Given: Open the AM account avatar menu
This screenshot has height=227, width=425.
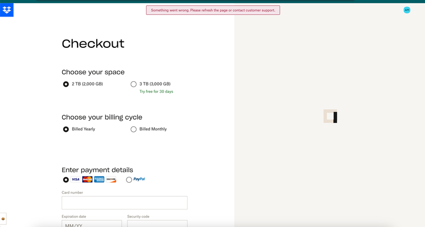Looking at the screenshot, I should (x=406, y=10).
